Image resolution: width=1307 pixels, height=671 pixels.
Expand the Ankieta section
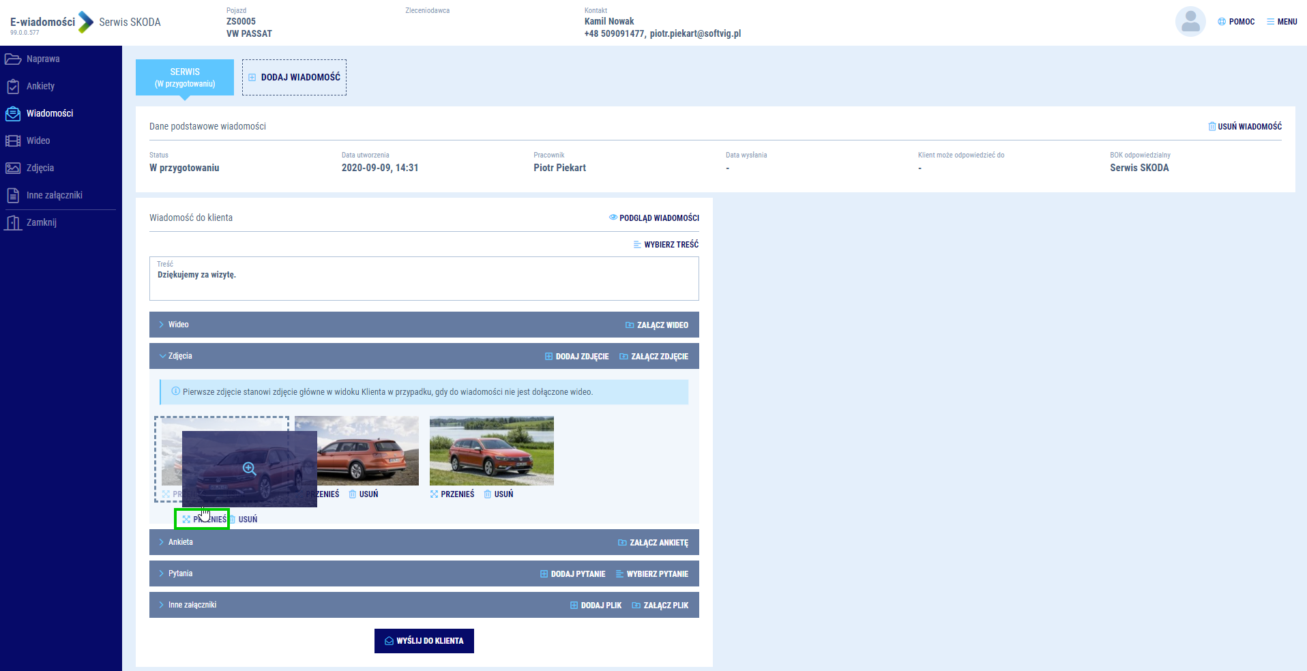coord(180,542)
